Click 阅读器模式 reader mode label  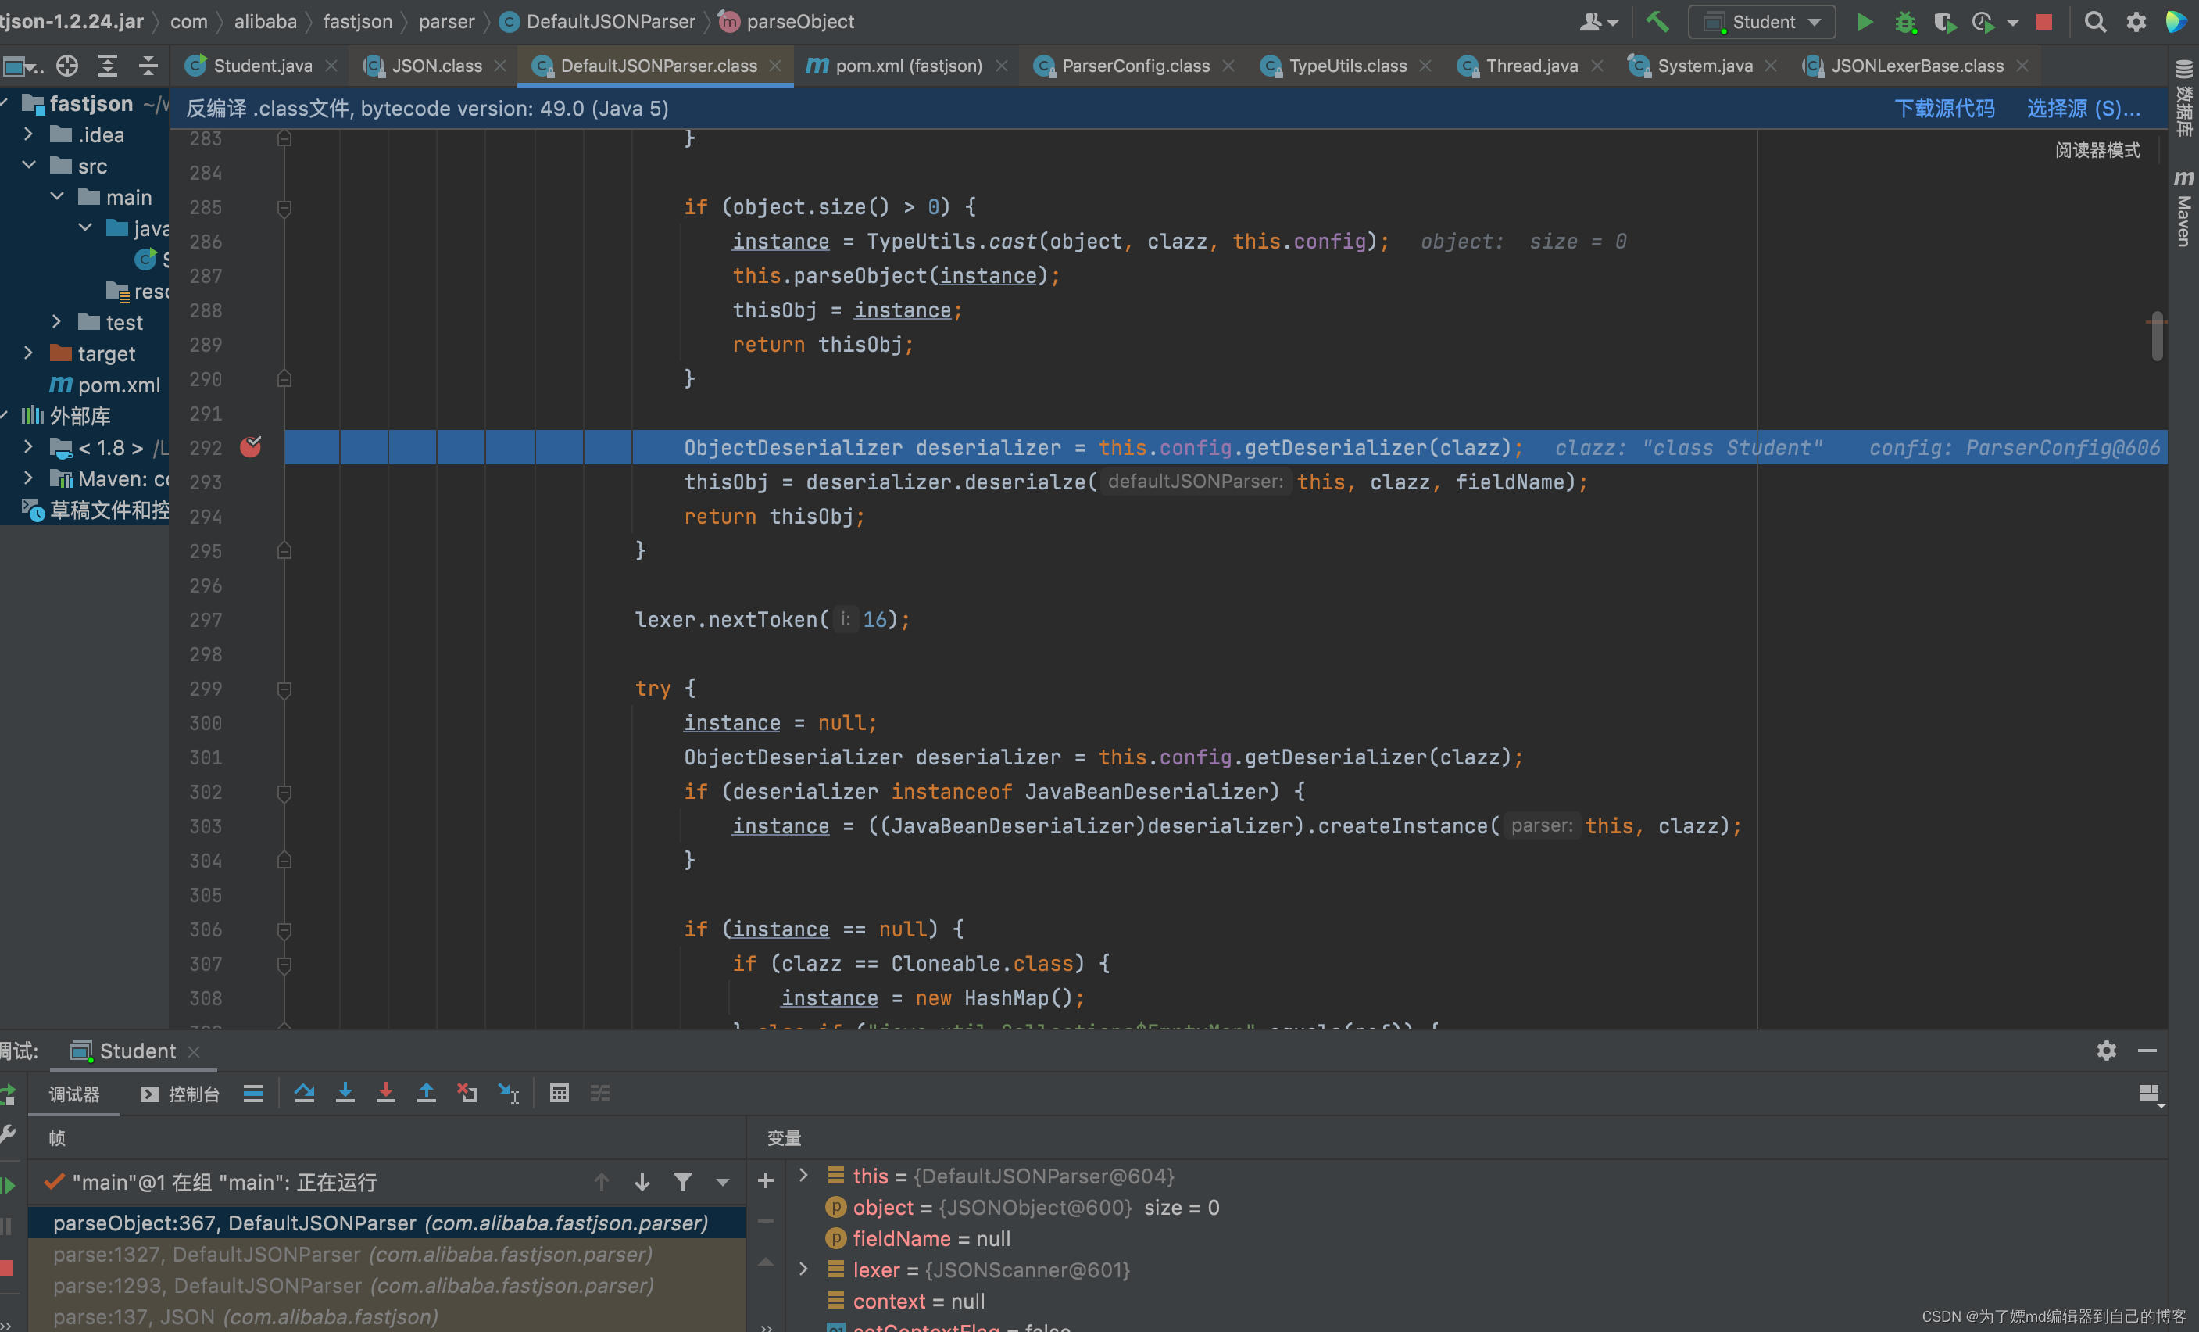coord(2097,150)
